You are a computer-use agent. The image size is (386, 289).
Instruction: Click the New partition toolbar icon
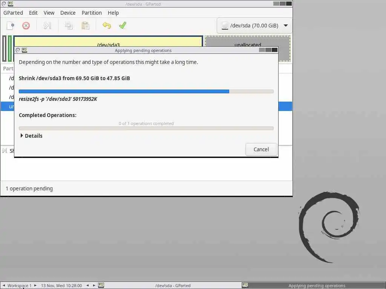[10, 26]
